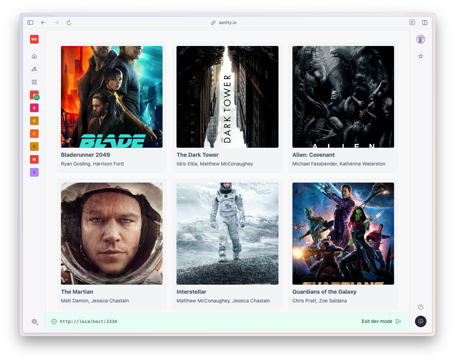Viewport: 455px width, 362px height.
Task: Open The Martian poster image
Action: [x=112, y=233]
